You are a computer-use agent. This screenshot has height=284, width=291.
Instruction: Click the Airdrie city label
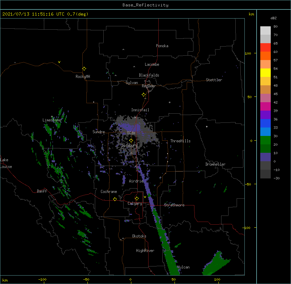pyautogui.click(x=136, y=181)
